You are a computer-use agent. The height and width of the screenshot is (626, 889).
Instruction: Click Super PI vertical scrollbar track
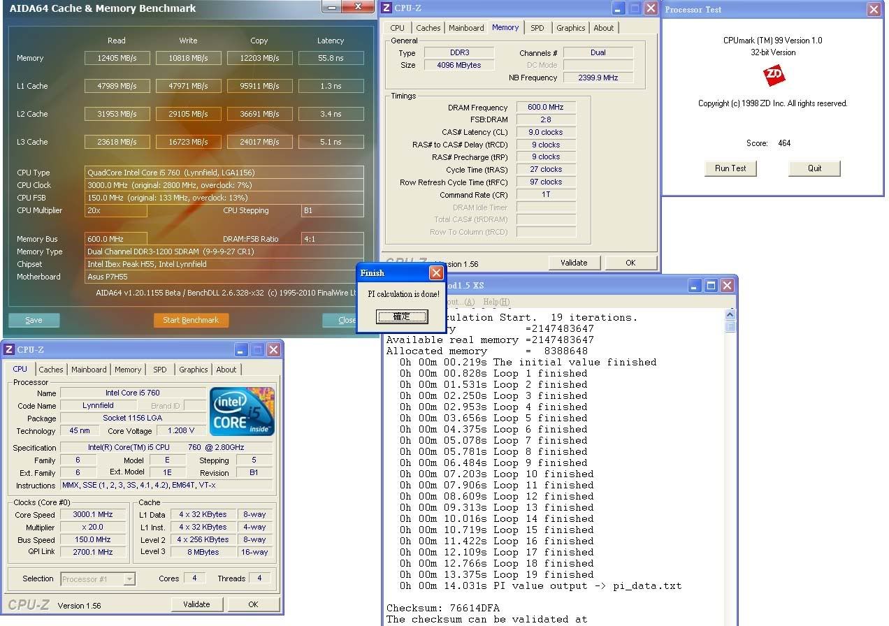tap(730, 479)
